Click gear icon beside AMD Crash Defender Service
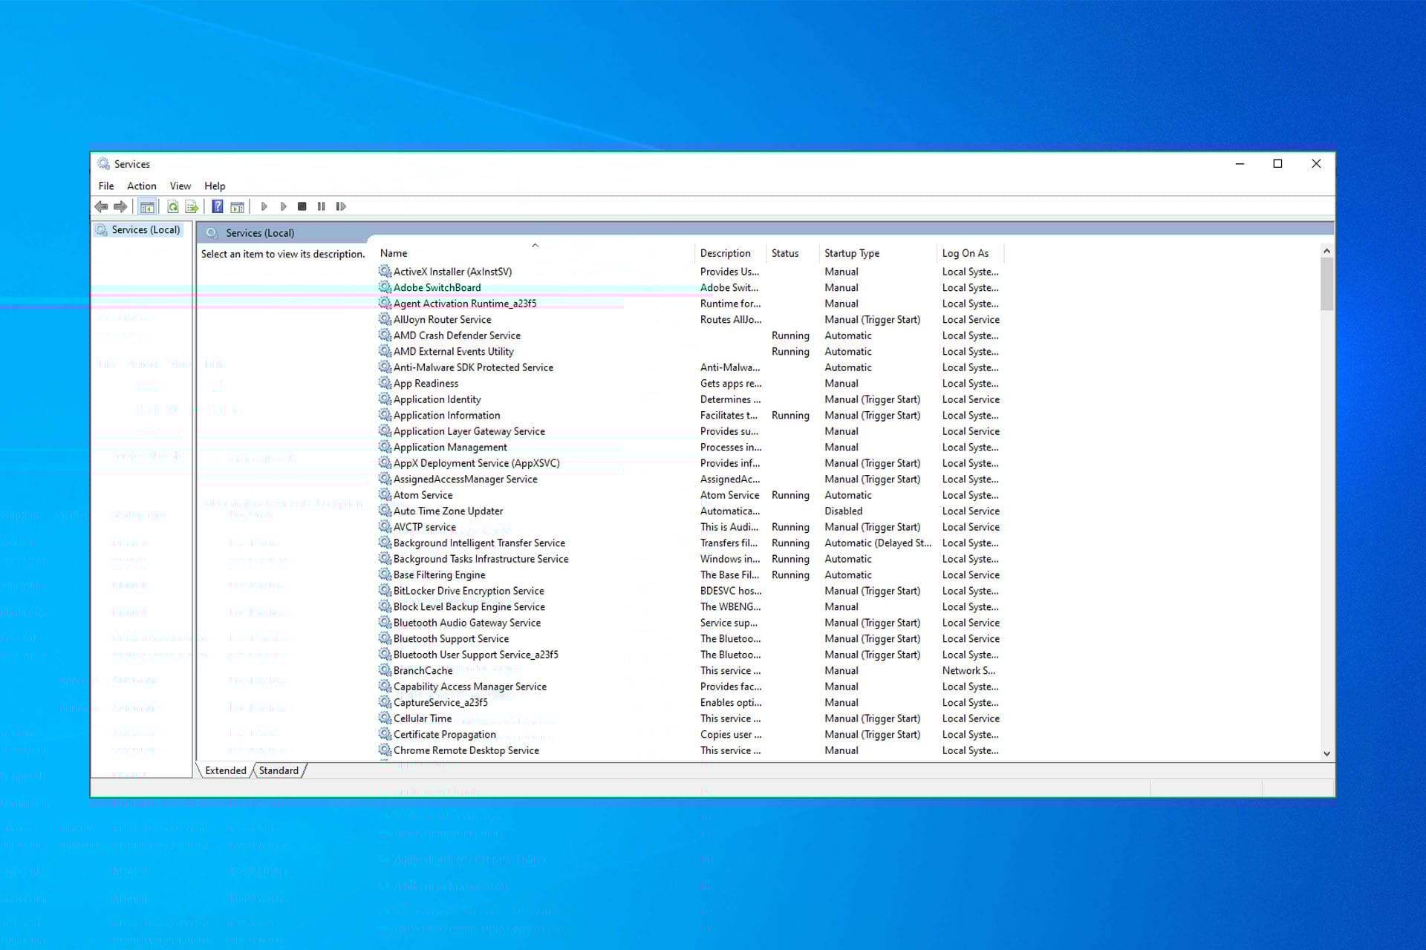This screenshot has height=950, width=1426. (x=385, y=335)
